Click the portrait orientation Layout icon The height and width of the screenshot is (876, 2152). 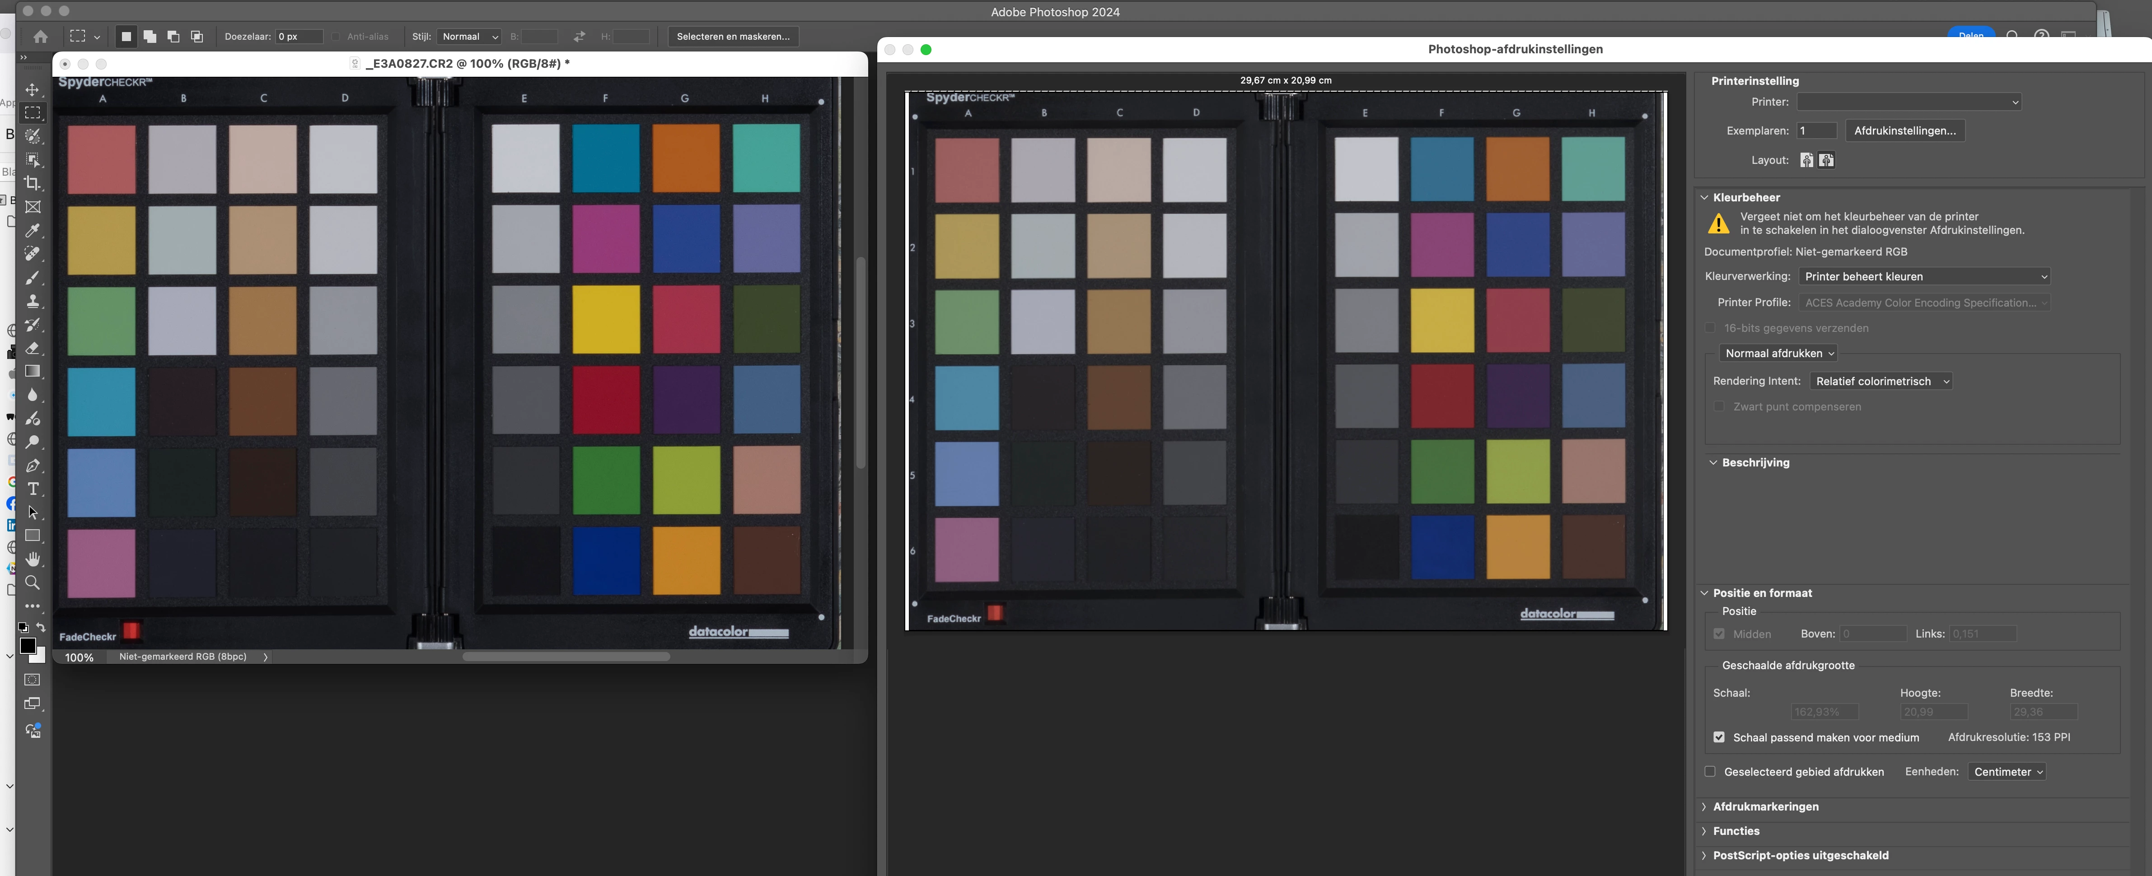pos(1806,160)
